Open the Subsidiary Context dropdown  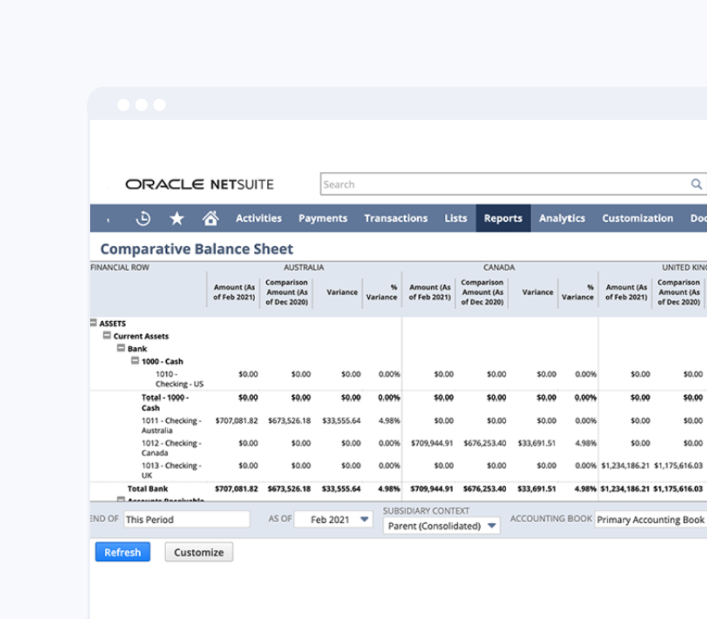pyautogui.click(x=441, y=526)
